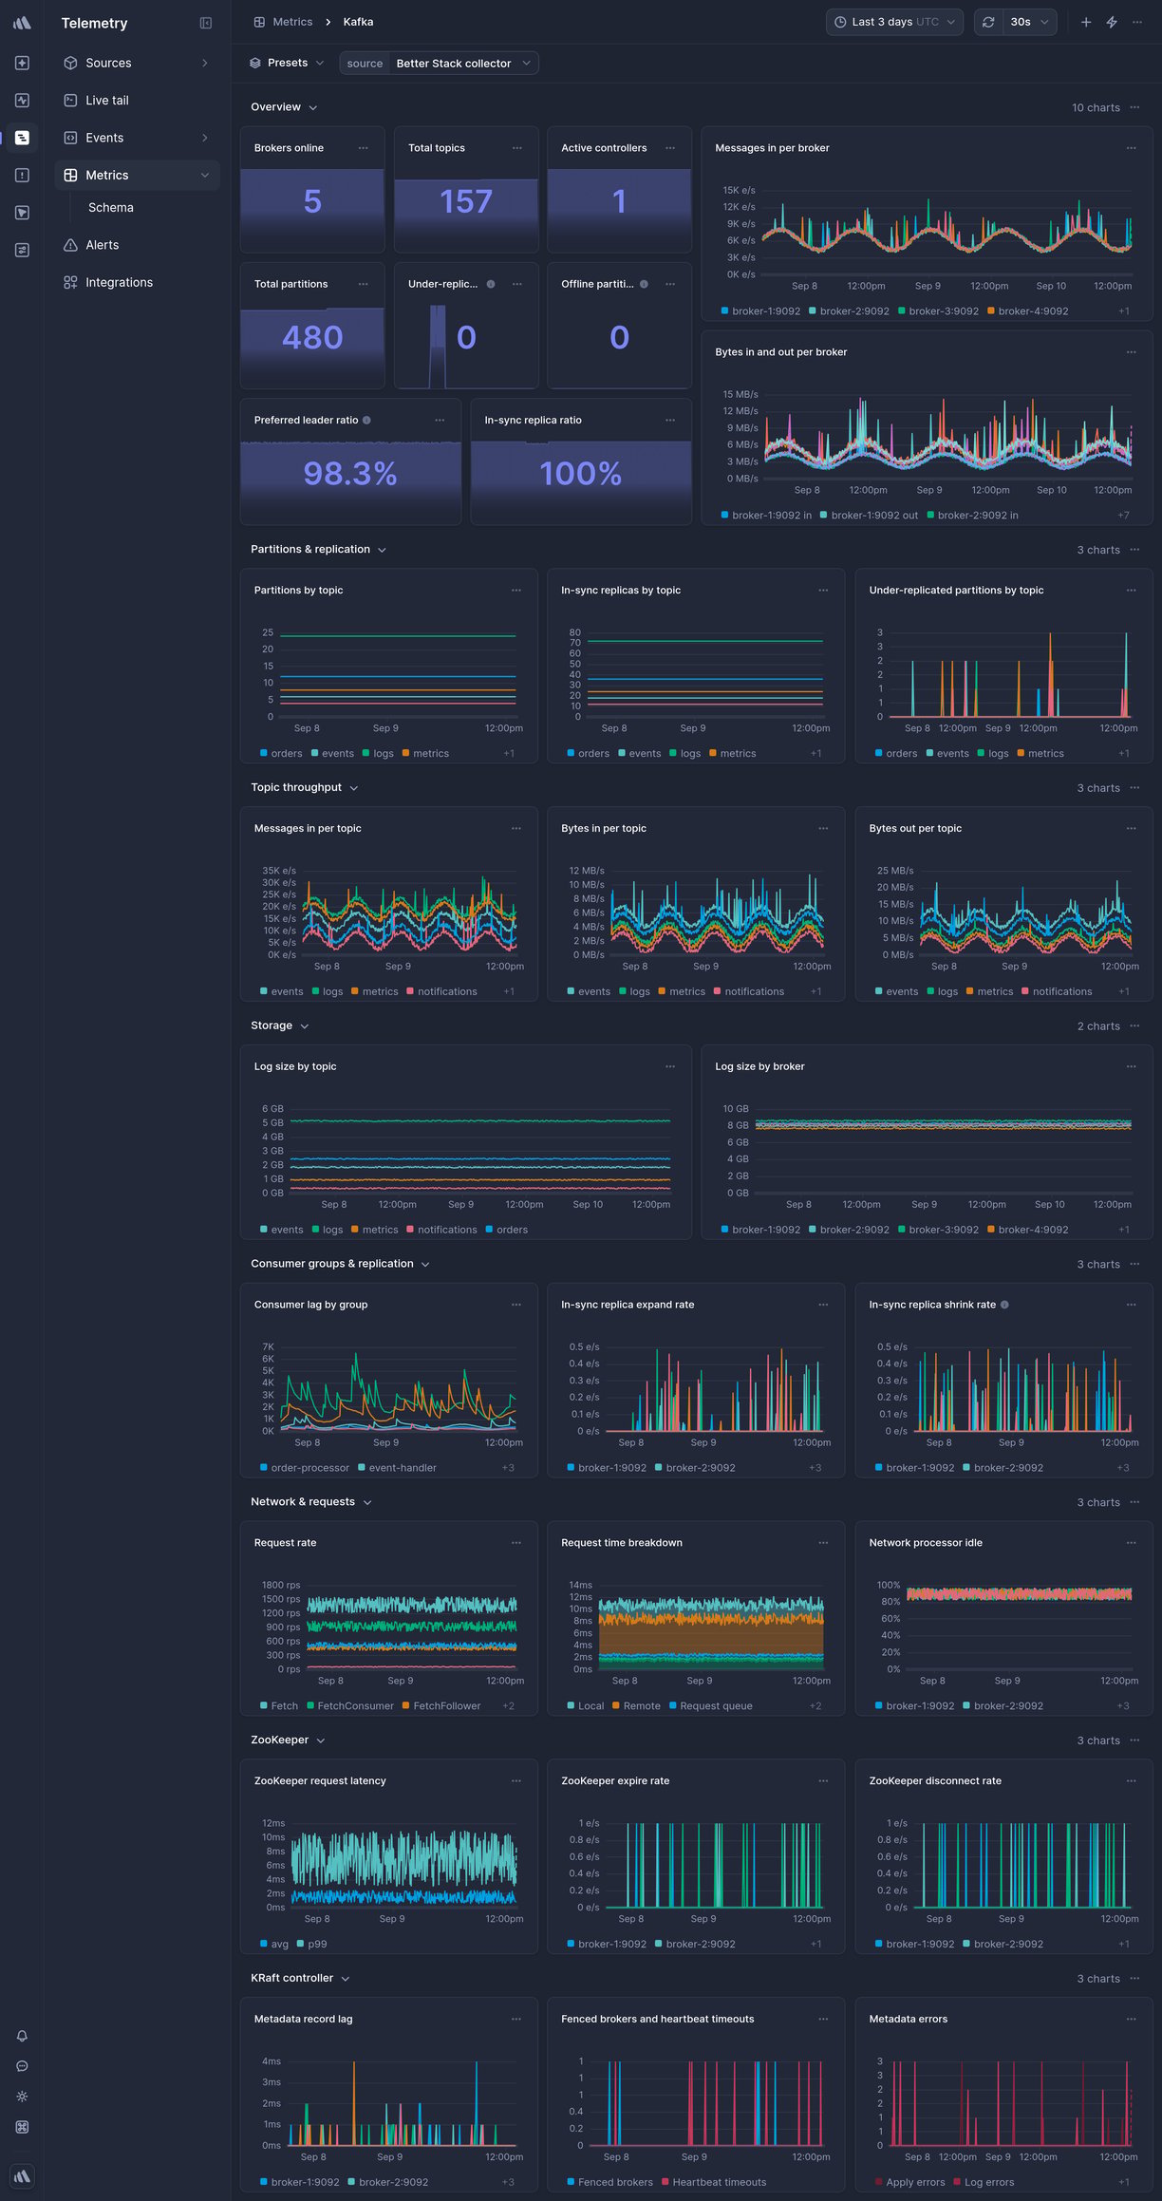The height and width of the screenshot is (2201, 1162).
Task: Open Partitions by topic options menu
Action: (x=516, y=591)
